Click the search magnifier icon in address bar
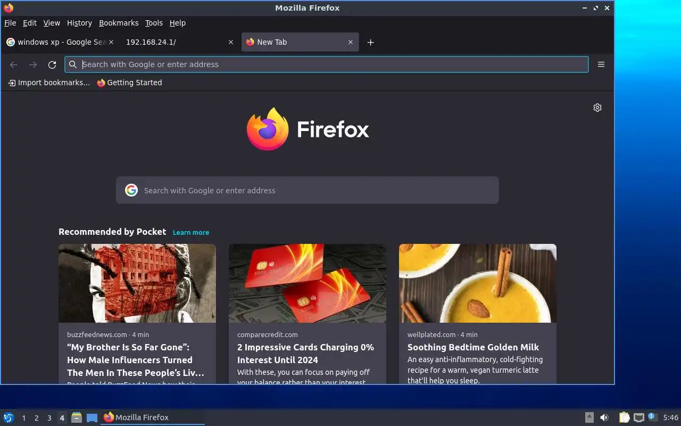The width and height of the screenshot is (681, 426). point(73,64)
